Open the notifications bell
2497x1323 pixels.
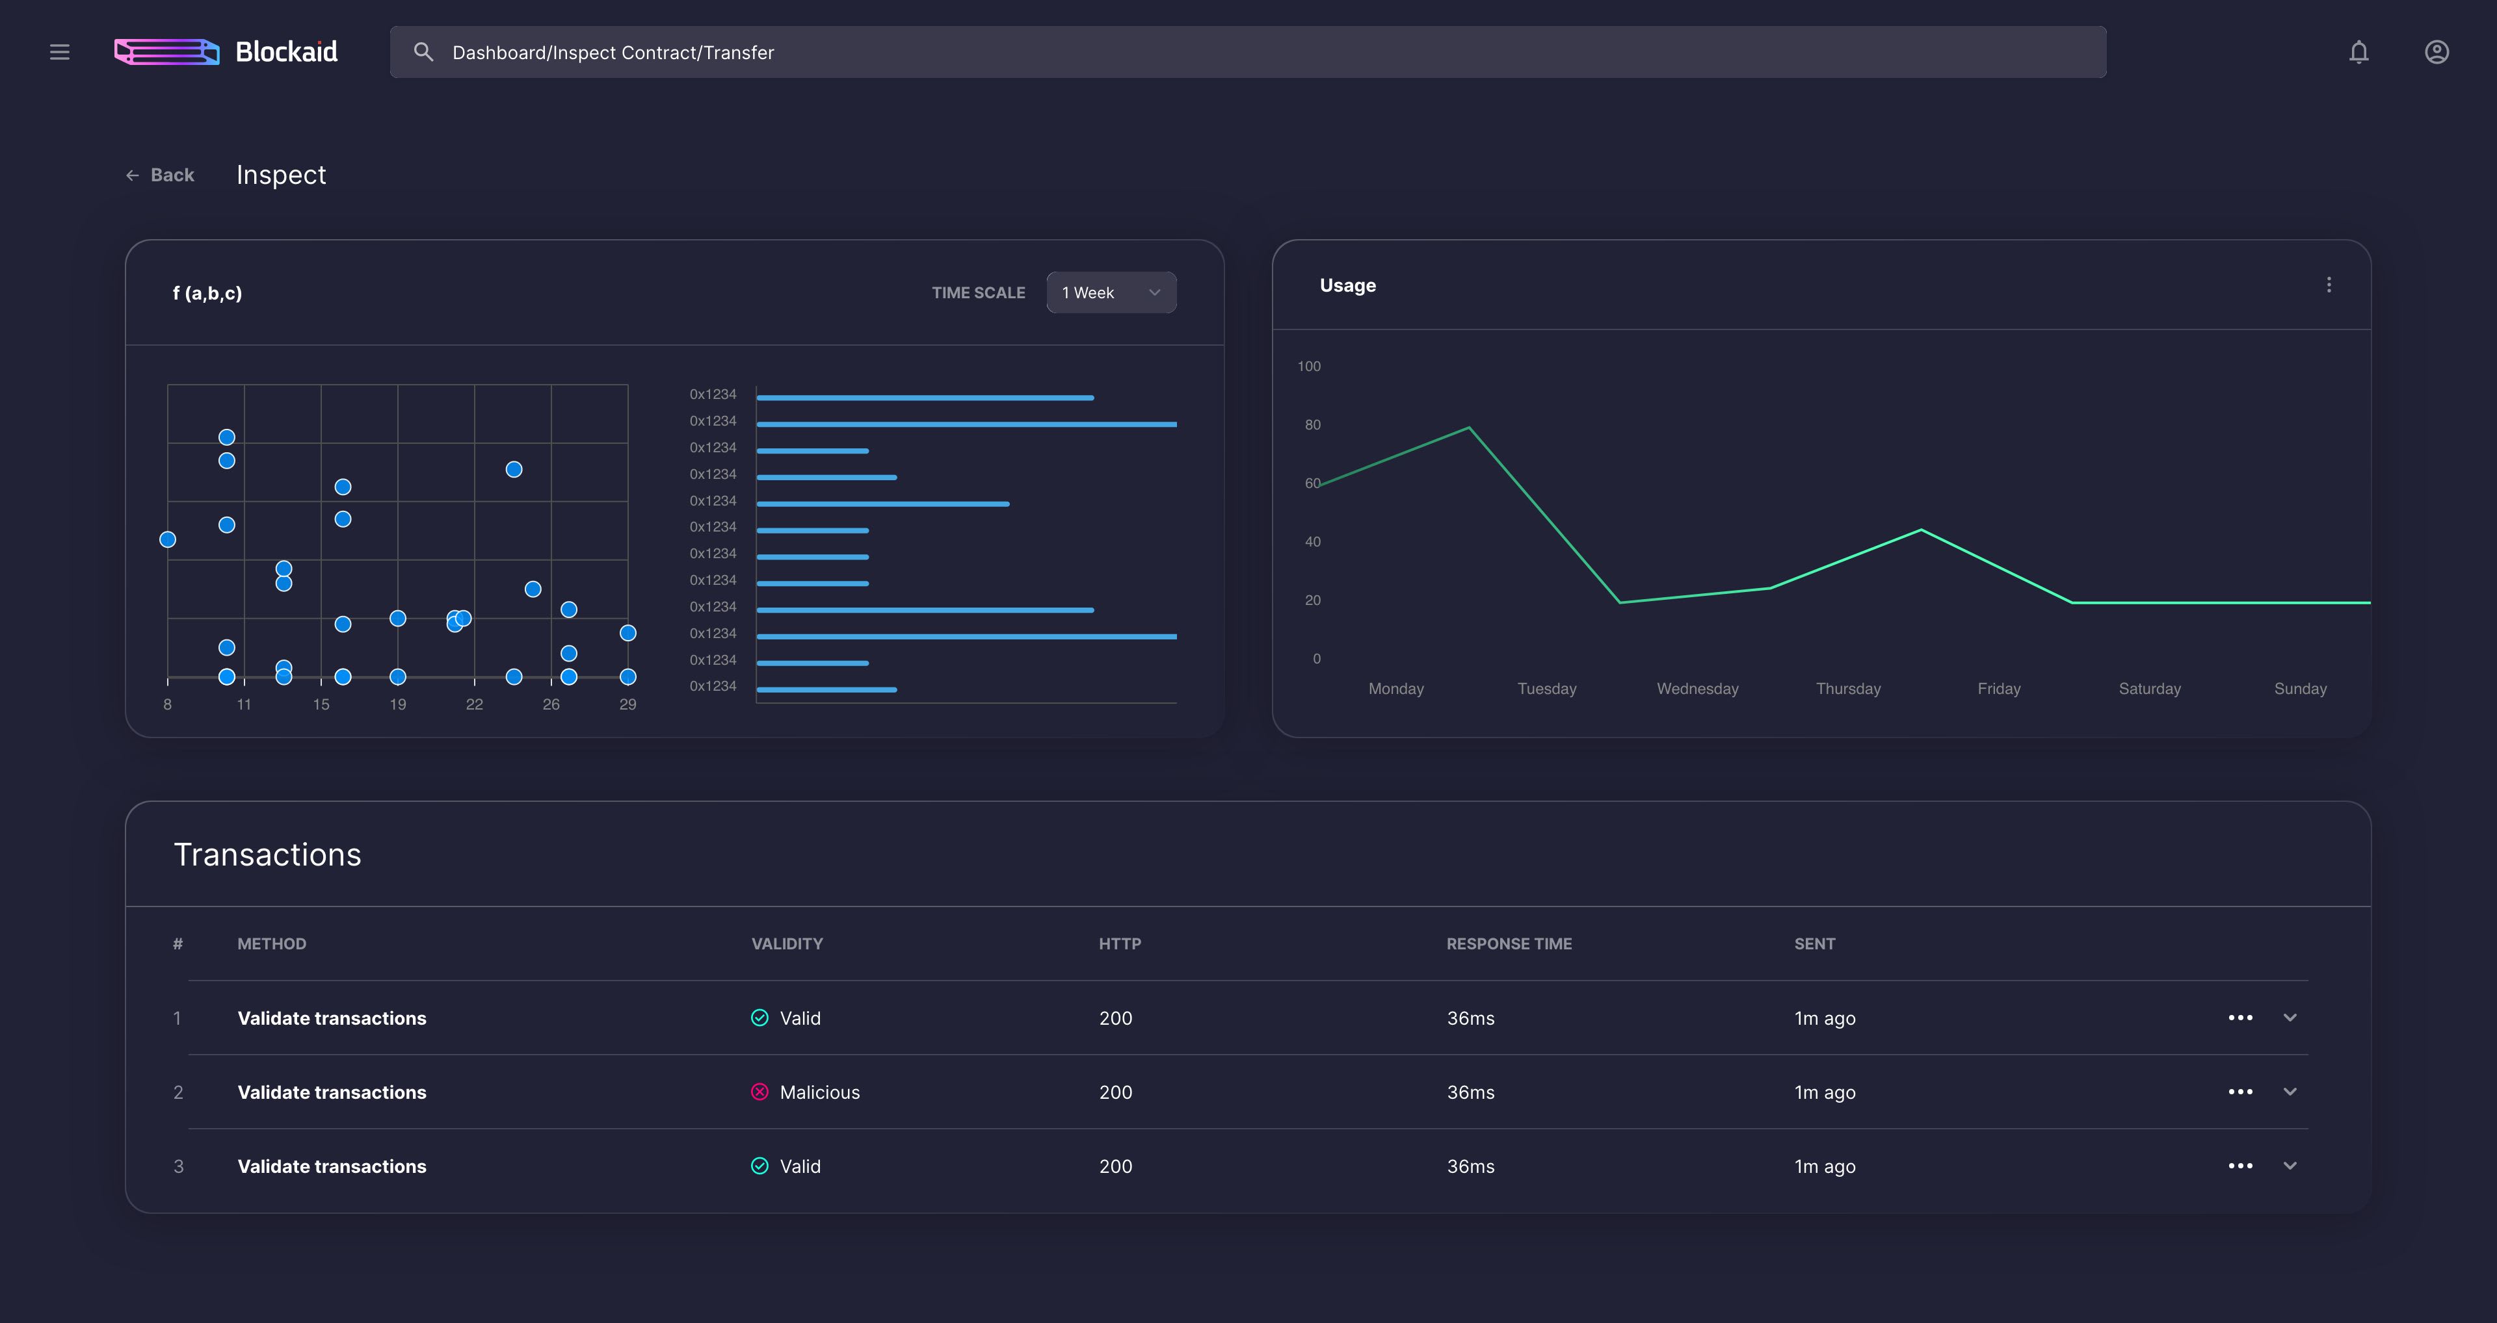coord(2358,52)
